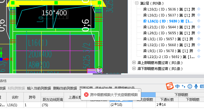Screen dimensions: 204x111
Task: Click greyed 粘贴跨数据 toolbar button
Action: [x=16, y=88]
